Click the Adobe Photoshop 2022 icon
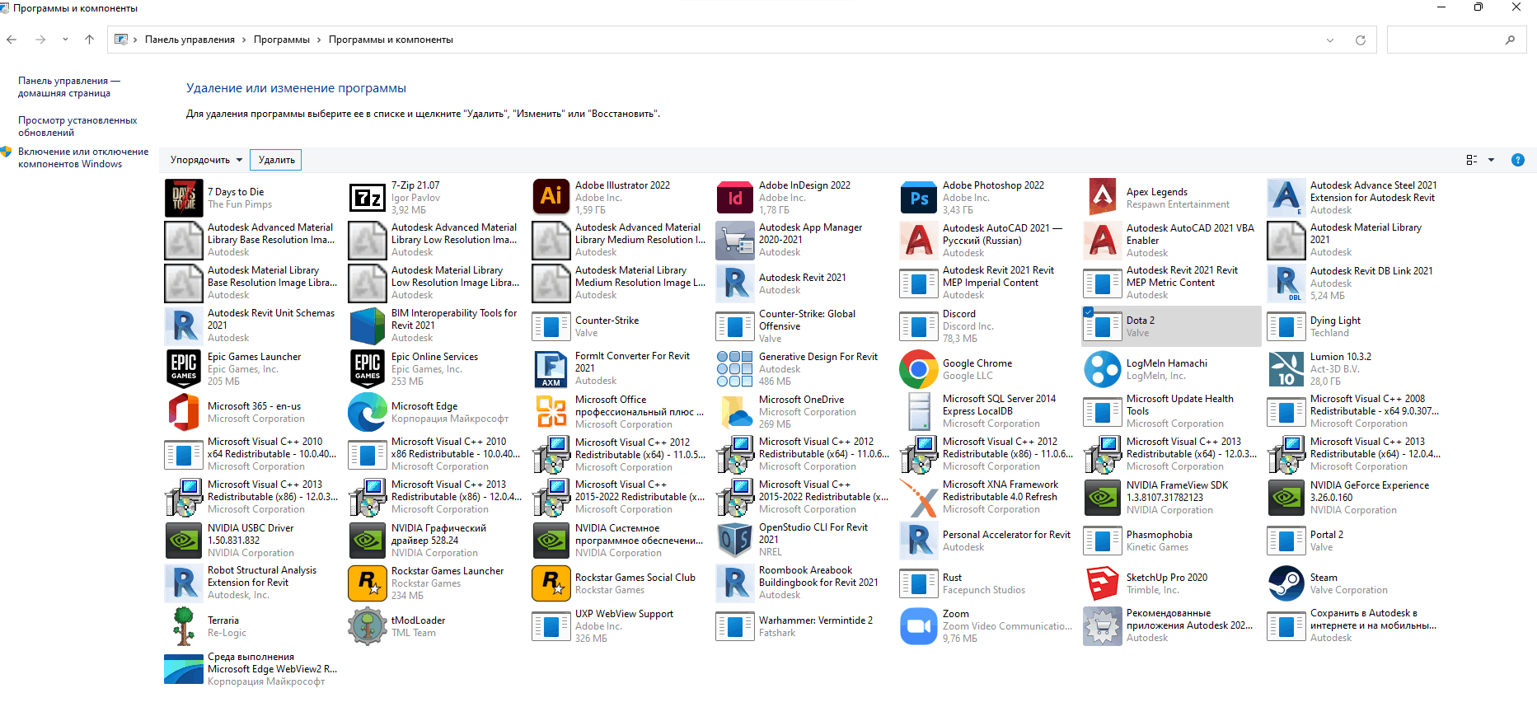The image size is (1537, 707). point(919,198)
